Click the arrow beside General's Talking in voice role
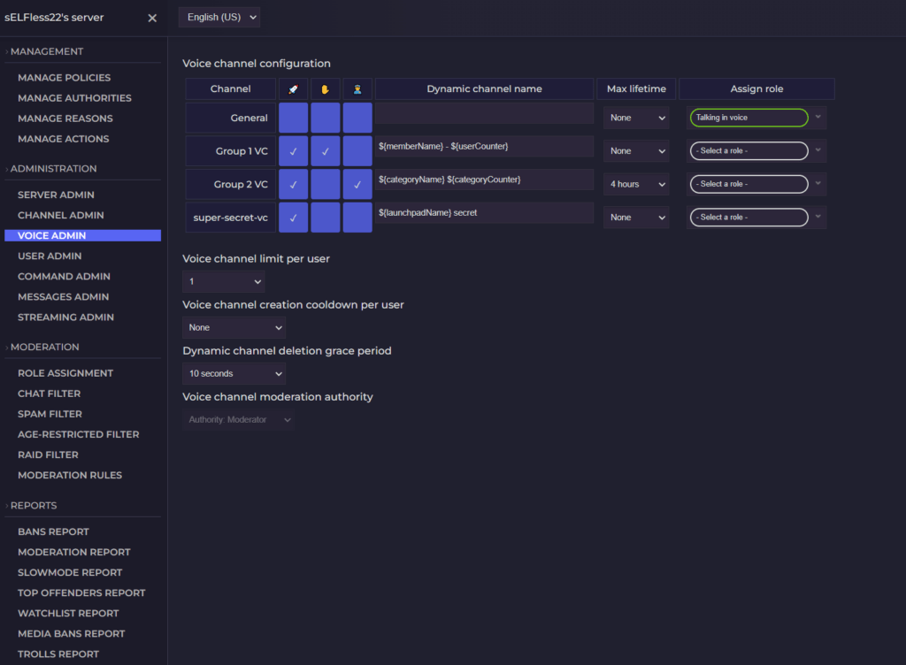The height and width of the screenshot is (665, 906). (818, 118)
